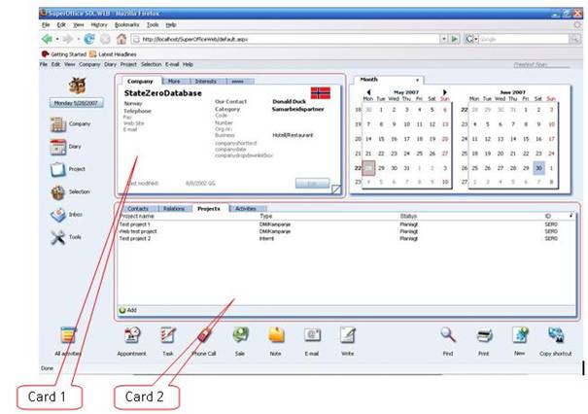This screenshot has height=414, width=588.
Task: Click the Edit button in company card
Action: [x=312, y=183]
